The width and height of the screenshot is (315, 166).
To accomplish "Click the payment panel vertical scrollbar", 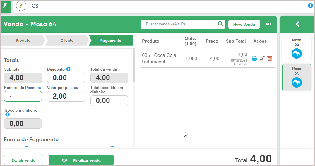I will [x=134, y=65].
